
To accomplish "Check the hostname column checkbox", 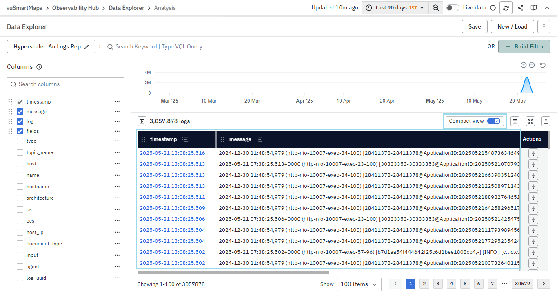I will [x=20, y=187].
